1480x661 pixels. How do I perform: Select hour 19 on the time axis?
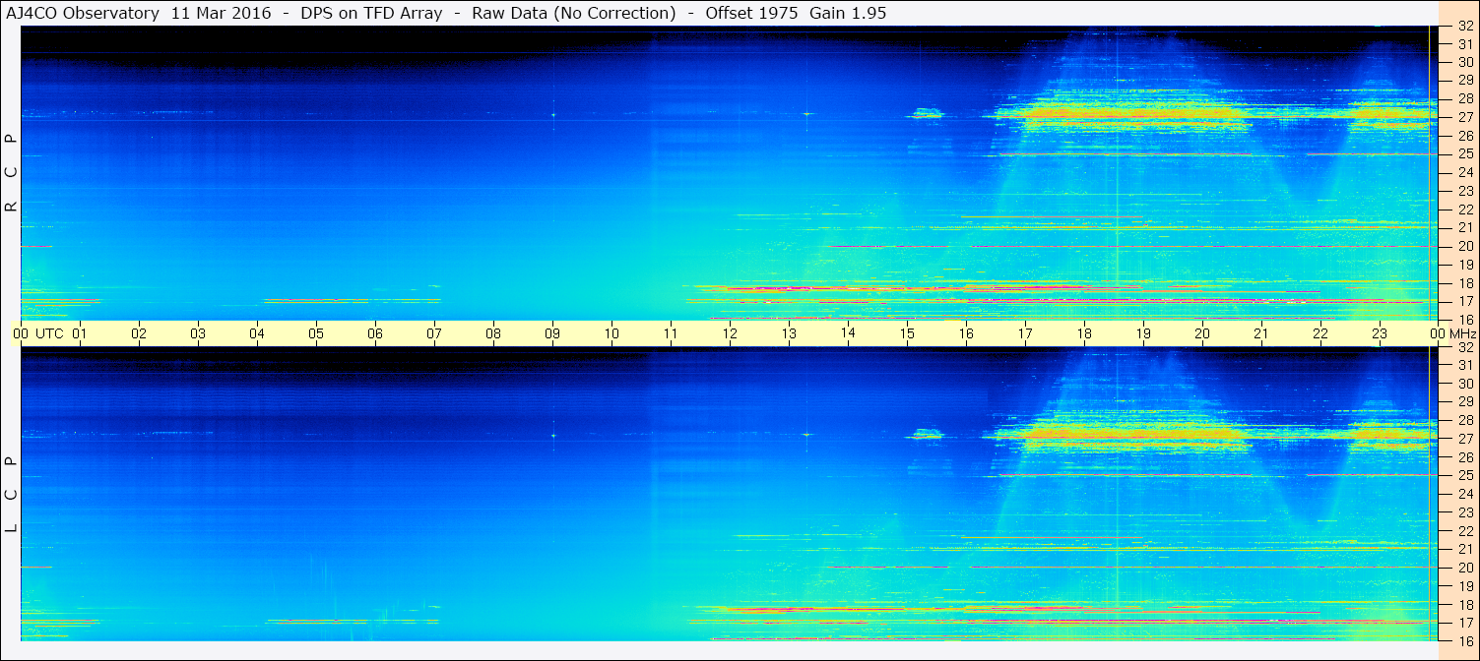click(1143, 333)
